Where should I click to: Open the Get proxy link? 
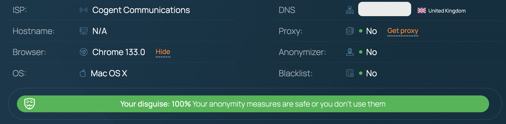click(x=403, y=31)
